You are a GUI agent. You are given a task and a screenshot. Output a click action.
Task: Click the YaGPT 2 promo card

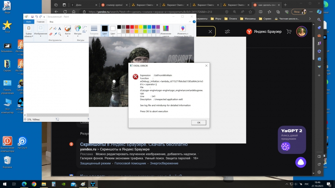click(x=292, y=140)
